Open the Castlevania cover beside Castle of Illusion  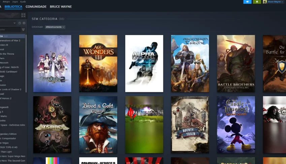[275, 125]
